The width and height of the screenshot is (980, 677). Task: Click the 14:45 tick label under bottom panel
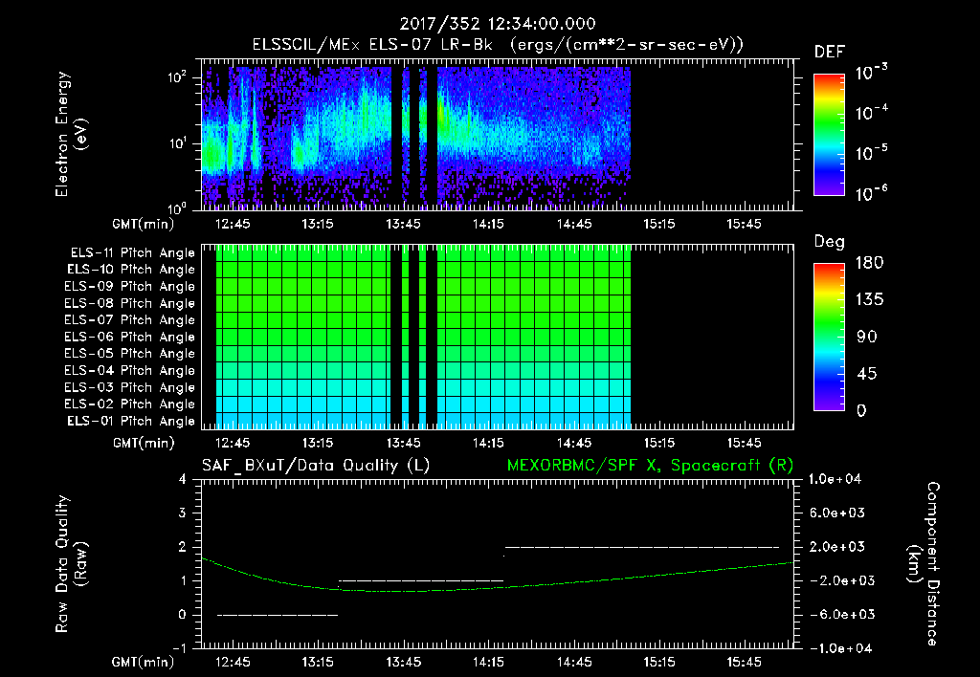(x=574, y=662)
